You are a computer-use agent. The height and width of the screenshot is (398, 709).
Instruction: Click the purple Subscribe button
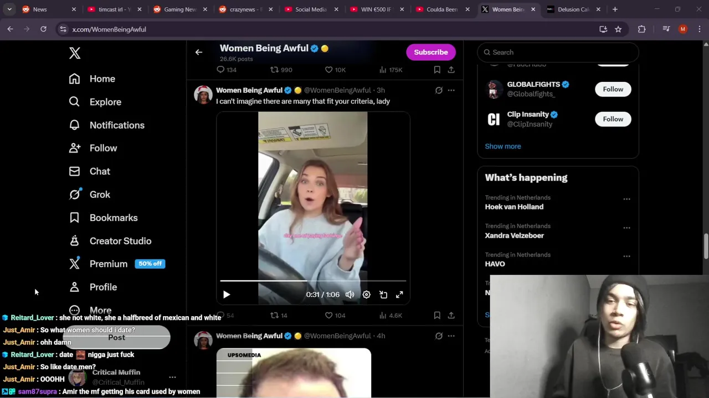point(431,52)
